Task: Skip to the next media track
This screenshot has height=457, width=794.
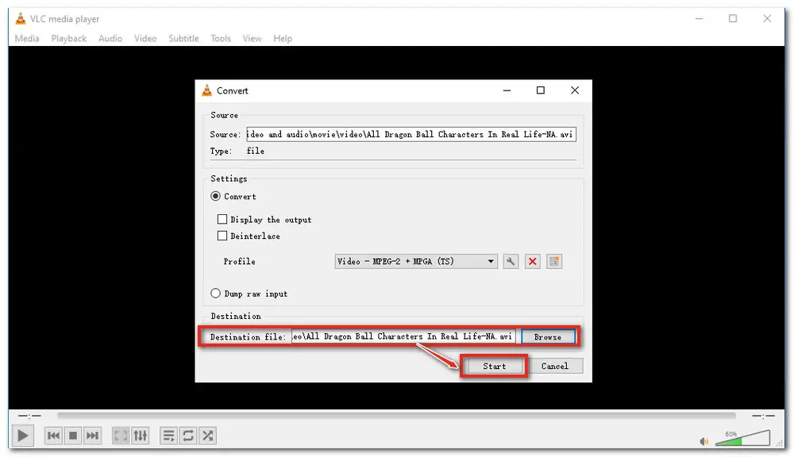Action: coord(92,436)
